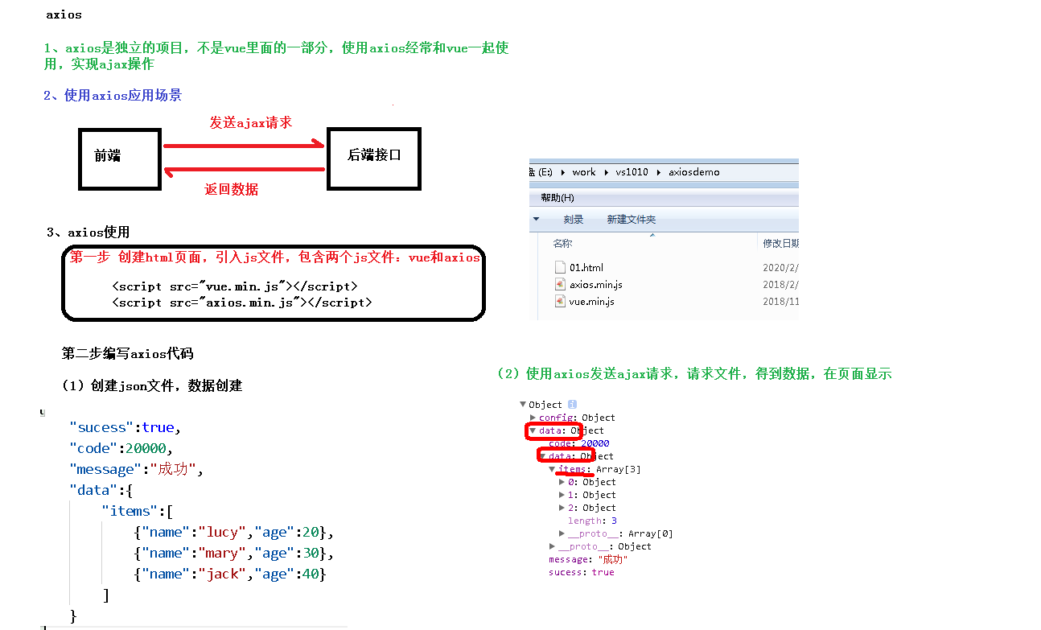This screenshot has width=1041, height=630.
Task: Click the script src="vue.min.js" code line
Action: point(234,286)
